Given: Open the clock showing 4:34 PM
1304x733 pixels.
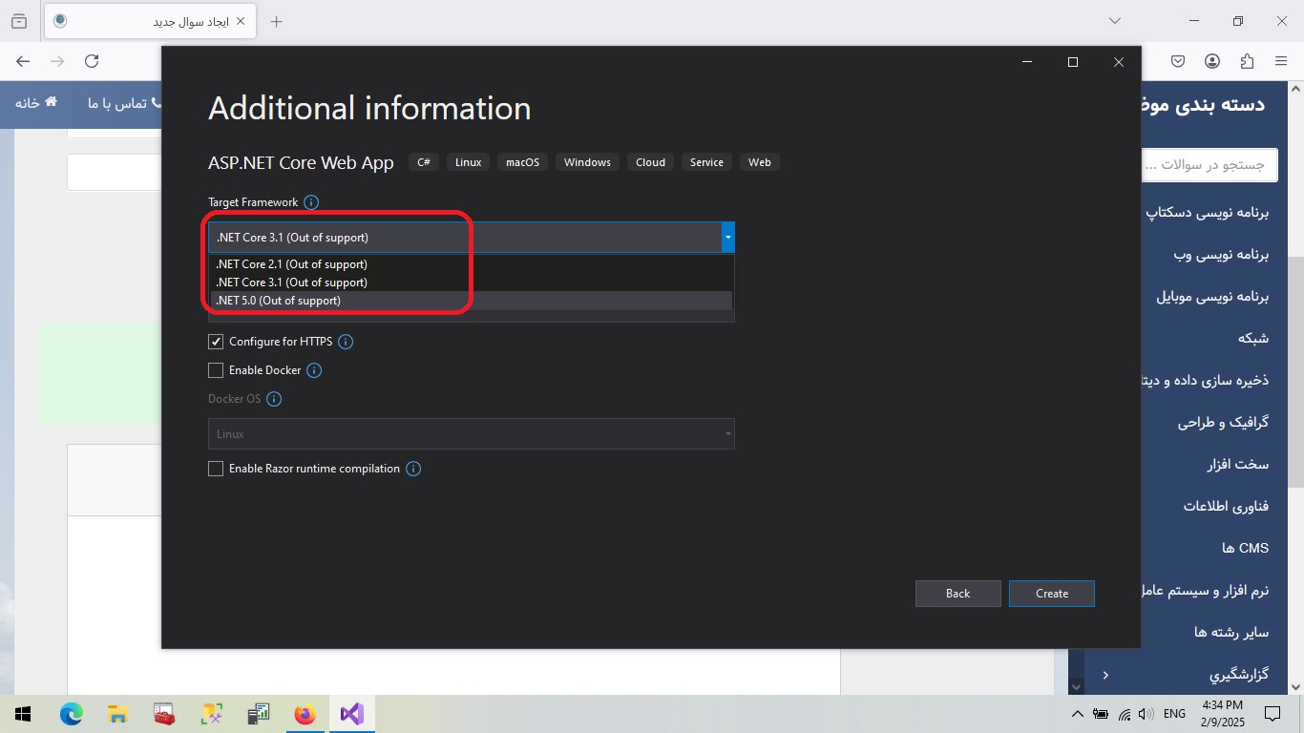Looking at the screenshot, I should click(x=1223, y=714).
